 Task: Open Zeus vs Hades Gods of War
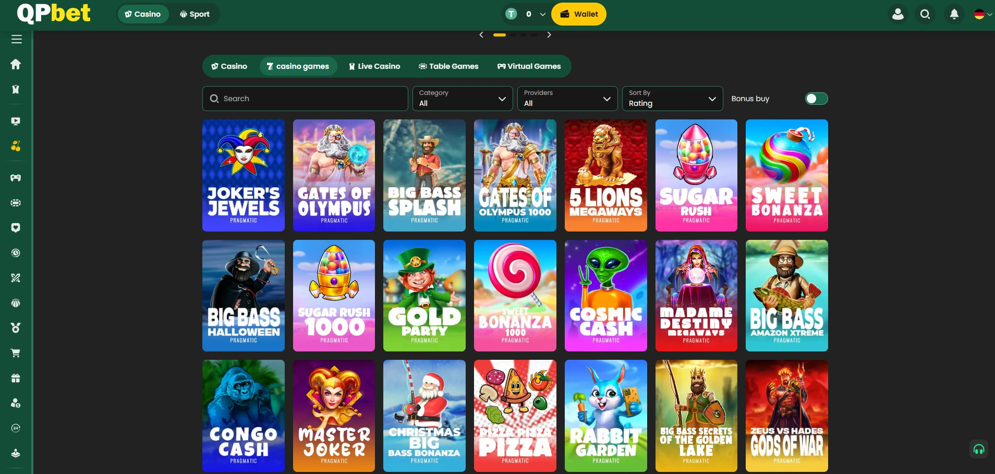click(x=787, y=416)
